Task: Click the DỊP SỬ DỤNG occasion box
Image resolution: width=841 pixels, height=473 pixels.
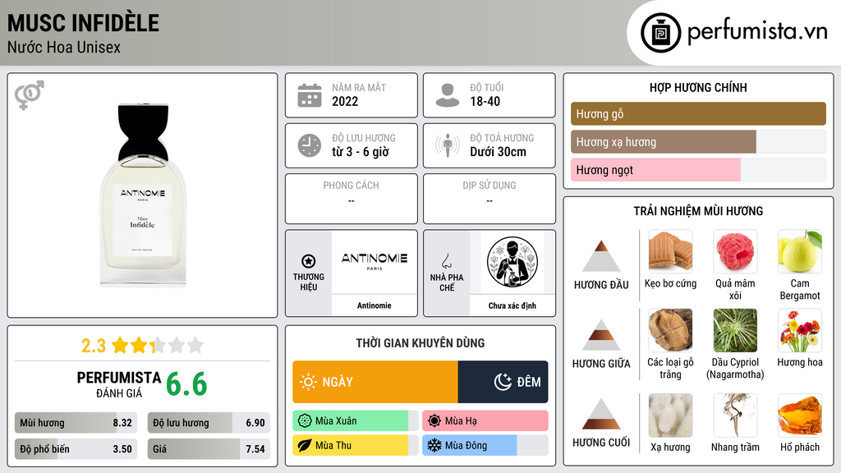Action: [x=489, y=199]
